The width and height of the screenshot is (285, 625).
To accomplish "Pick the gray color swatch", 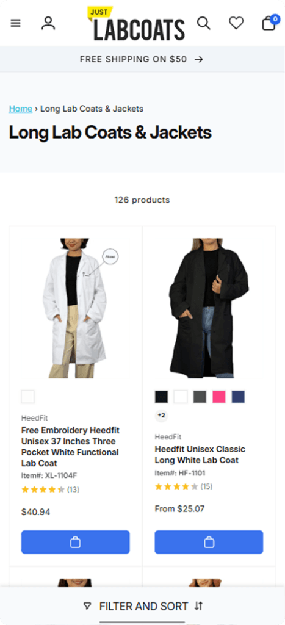I will 200,397.
